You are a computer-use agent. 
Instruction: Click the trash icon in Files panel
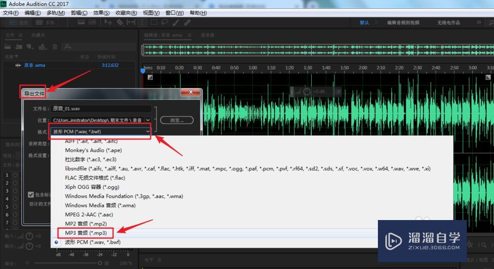(55, 46)
